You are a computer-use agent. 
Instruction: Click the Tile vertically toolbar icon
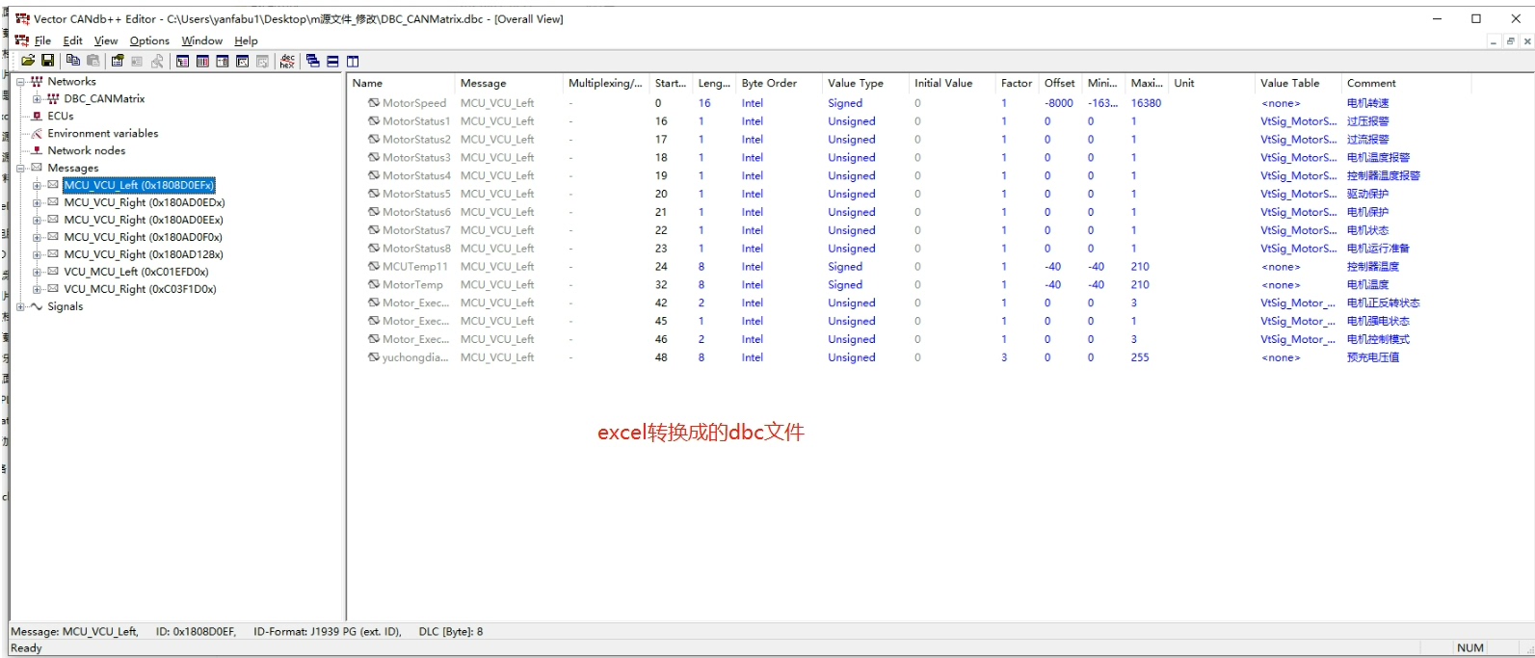pyautogui.click(x=353, y=61)
